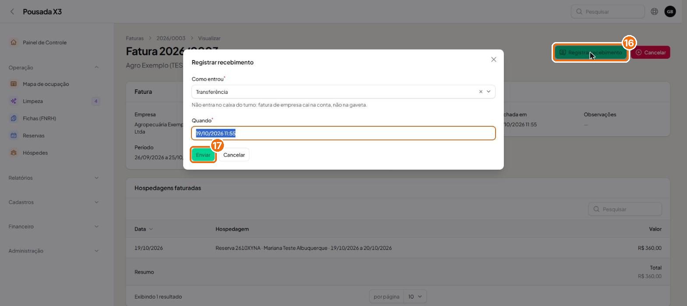The height and width of the screenshot is (306, 687).
Task: Go to the Faturas breadcrumb
Action: (x=135, y=38)
